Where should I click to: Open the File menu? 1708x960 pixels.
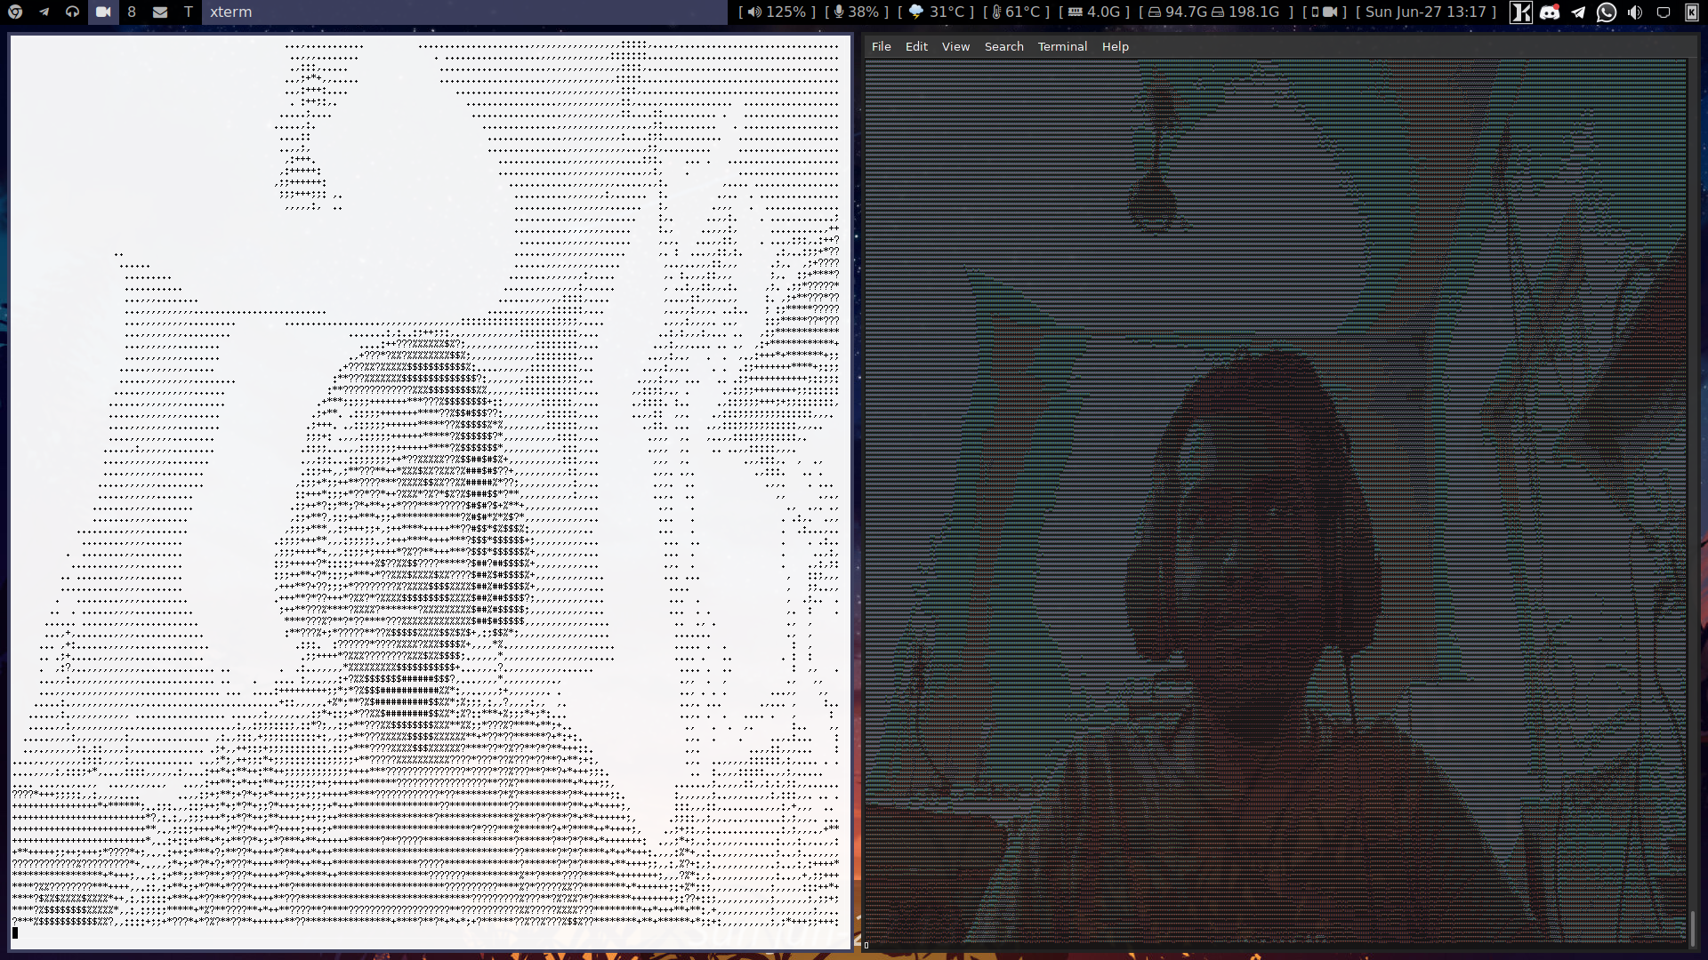(x=881, y=46)
